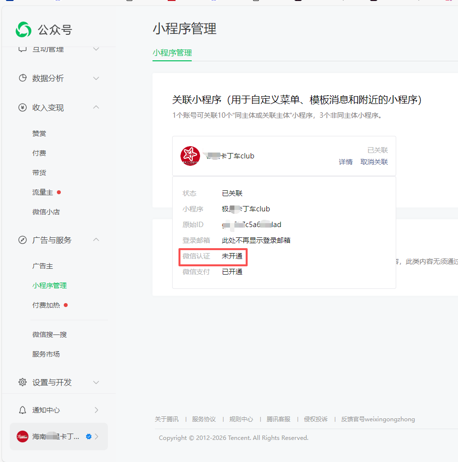
Task: Open 微信搜一搜 in the sidebar
Action: (x=50, y=334)
